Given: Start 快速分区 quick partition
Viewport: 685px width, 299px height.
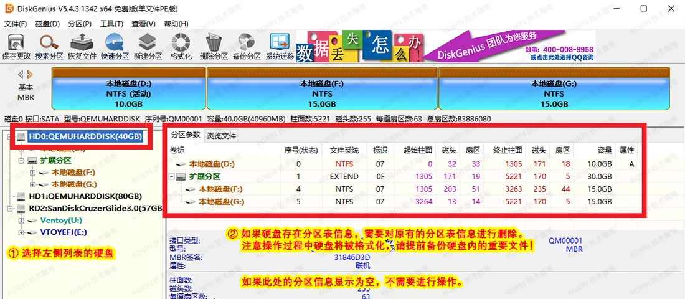Looking at the screenshot, I should (x=115, y=47).
